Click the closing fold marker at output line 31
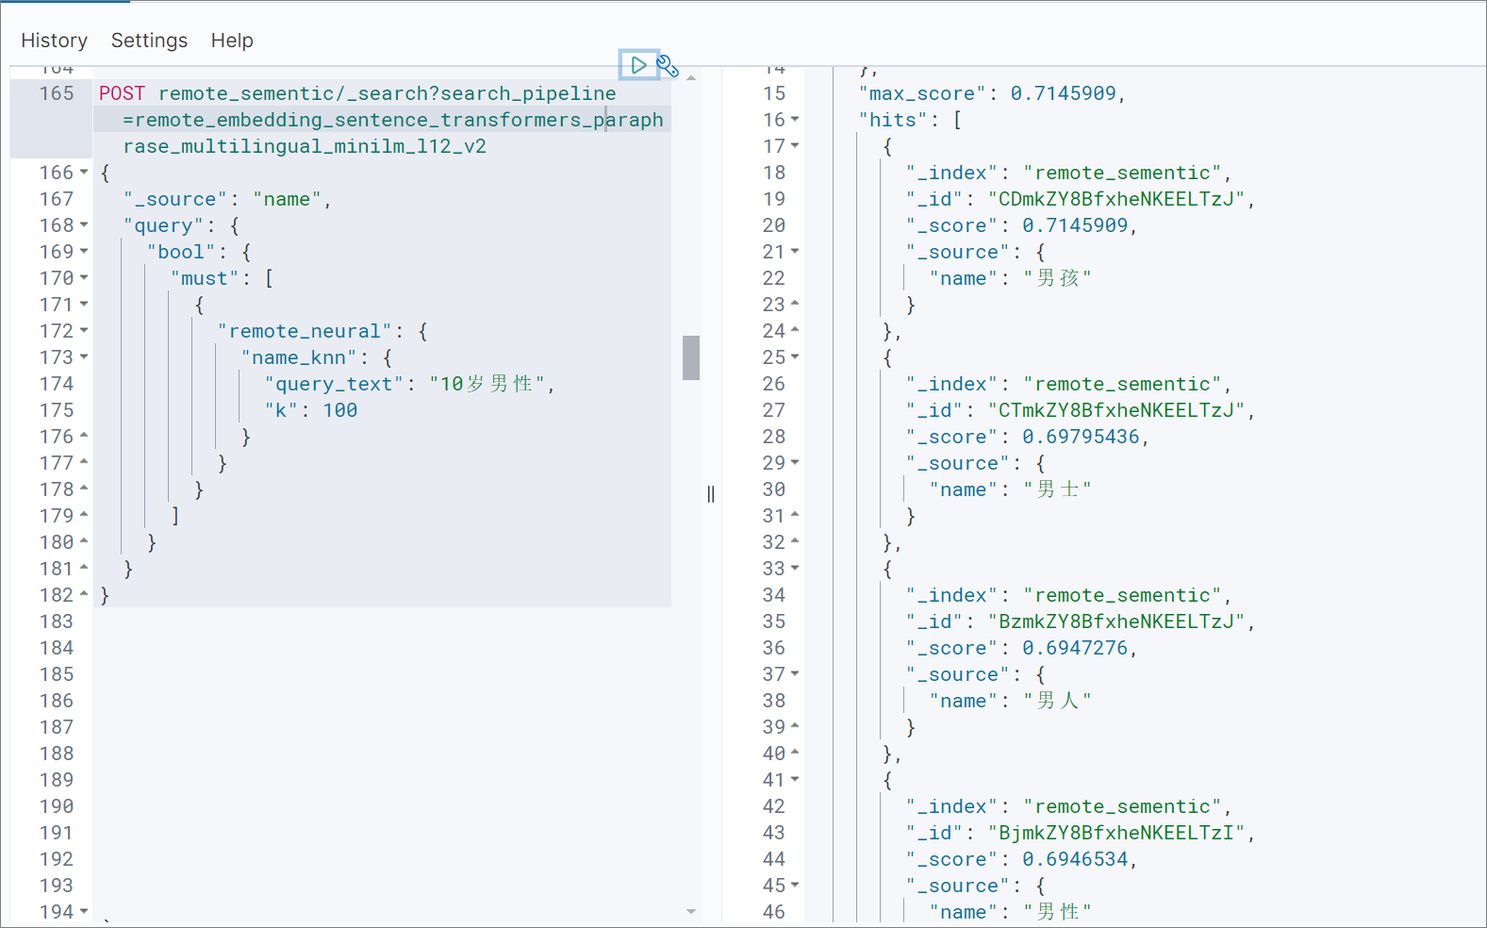This screenshot has height=928, width=1487. [x=795, y=515]
